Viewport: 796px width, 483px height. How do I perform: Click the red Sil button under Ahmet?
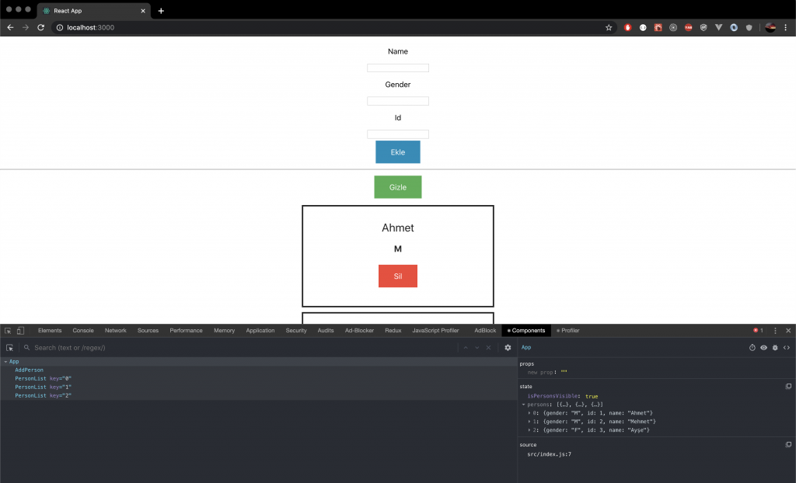tap(397, 276)
